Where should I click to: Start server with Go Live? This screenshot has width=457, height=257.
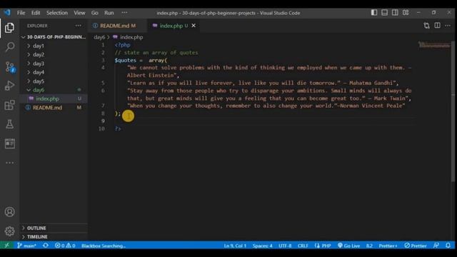point(348,246)
